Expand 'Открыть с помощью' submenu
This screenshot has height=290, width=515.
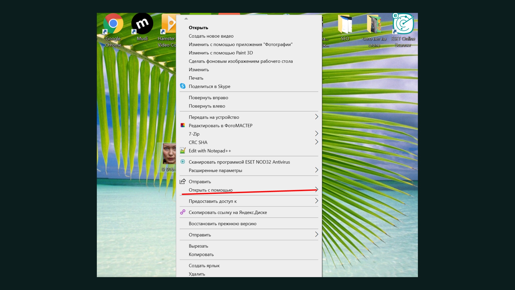click(x=317, y=190)
